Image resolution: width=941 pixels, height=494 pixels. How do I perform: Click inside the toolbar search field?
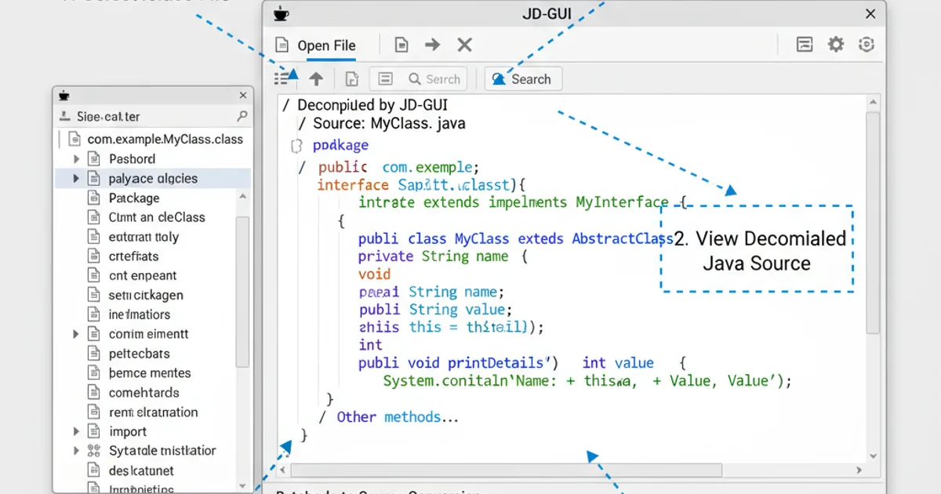point(433,78)
